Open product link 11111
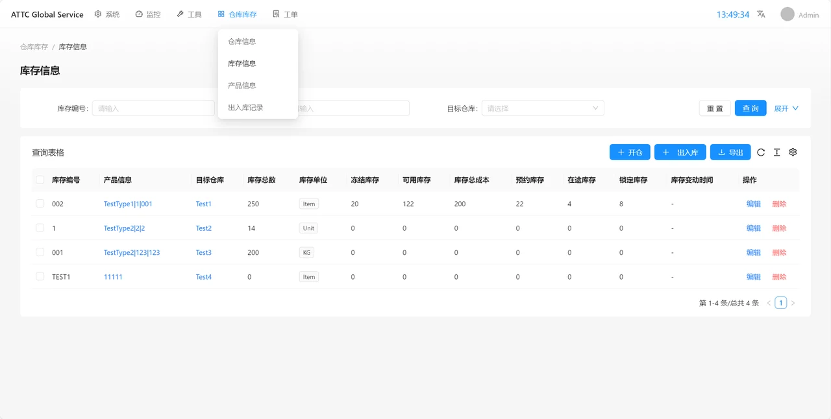This screenshot has height=419, width=831. coord(113,277)
